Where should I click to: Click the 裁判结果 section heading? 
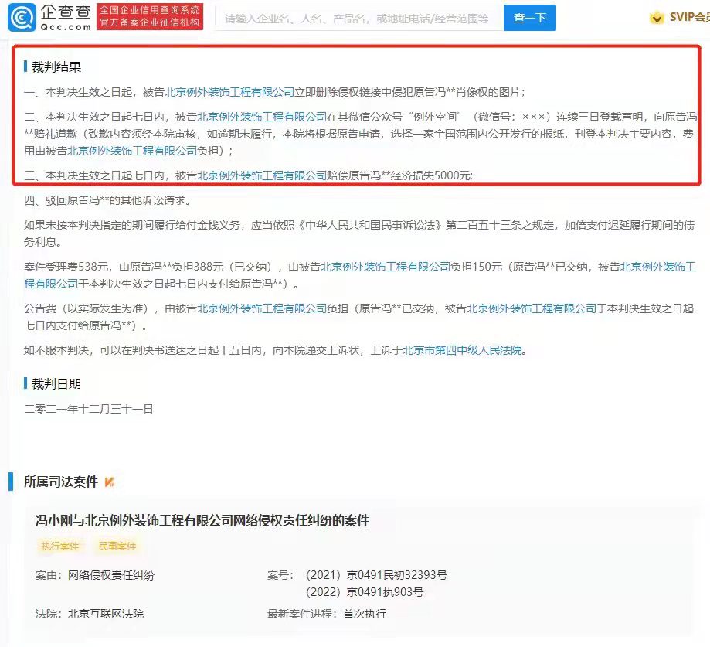tap(56, 67)
